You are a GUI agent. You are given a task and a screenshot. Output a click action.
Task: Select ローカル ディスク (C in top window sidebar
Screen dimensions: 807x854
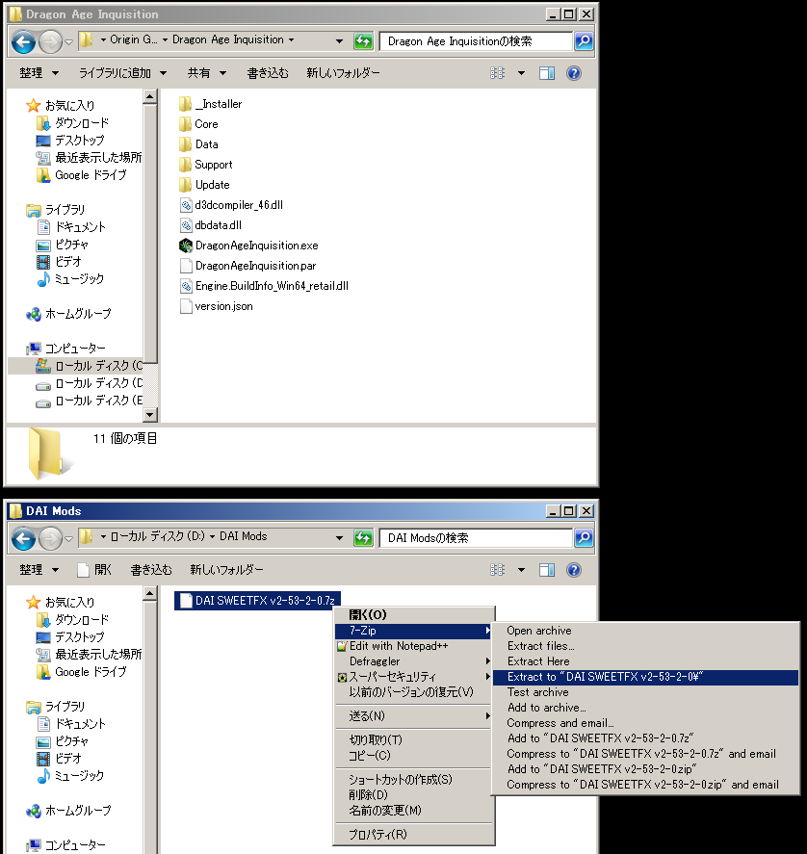[89, 366]
